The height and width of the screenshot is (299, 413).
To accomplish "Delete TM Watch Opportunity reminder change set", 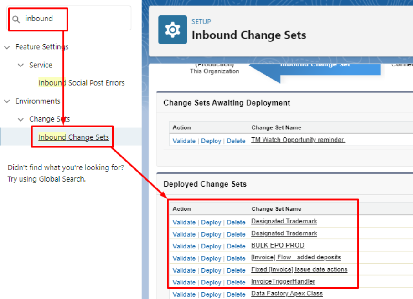I will (x=236, y=141).
